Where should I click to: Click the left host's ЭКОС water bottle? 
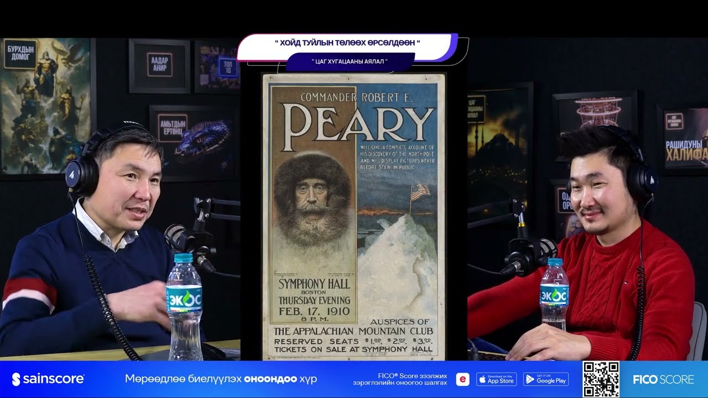tap(184, 307)
